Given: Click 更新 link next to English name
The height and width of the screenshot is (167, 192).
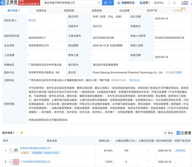Looking at the screenshot, I should click(179, 72).
